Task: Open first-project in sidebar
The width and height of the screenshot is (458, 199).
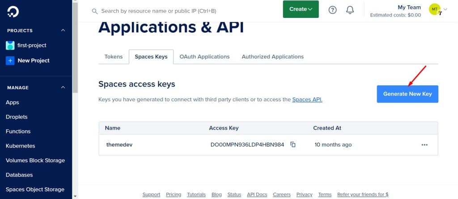Action: click(x=32, y=45)
